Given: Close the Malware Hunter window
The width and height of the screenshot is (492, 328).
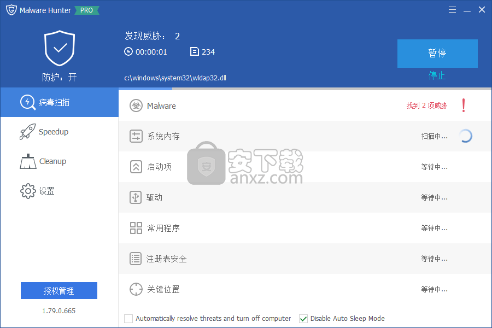Looking at the screenshot, I should point(482,10).
